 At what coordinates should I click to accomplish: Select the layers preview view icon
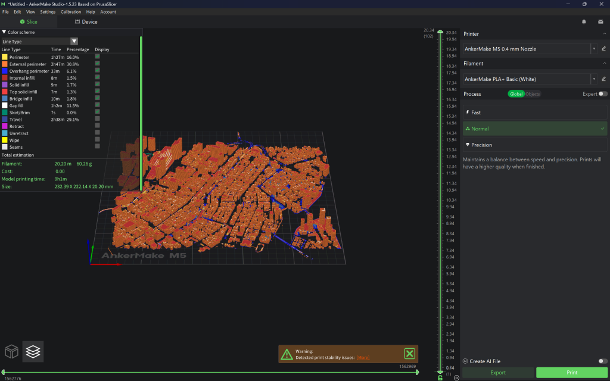tap(33, 352)
